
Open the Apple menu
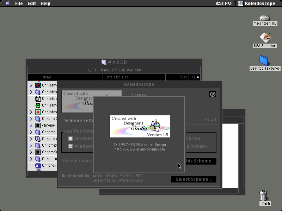click(8, 4)
